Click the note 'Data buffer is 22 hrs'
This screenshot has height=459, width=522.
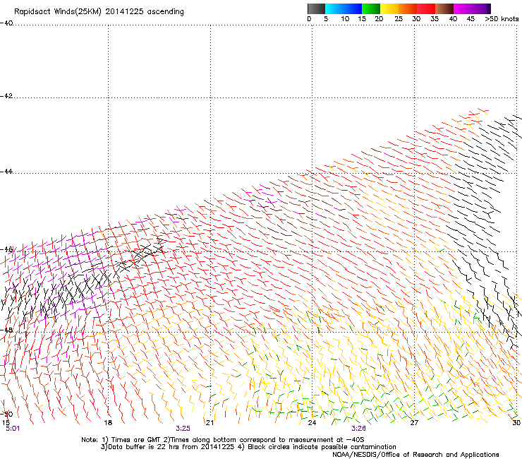click(145, 447)
